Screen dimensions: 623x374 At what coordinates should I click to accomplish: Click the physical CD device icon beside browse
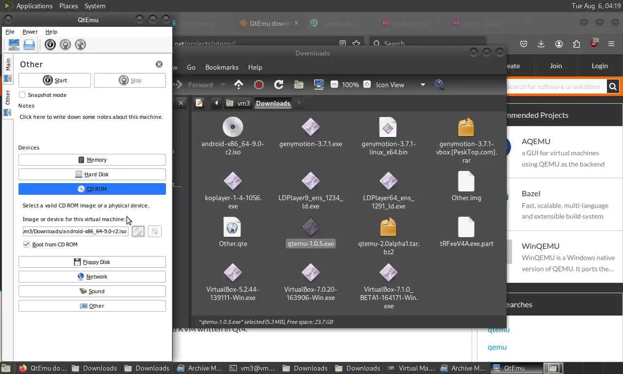[x=154, y=231]
